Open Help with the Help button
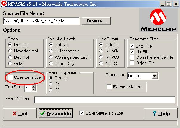 click(161, 113)
